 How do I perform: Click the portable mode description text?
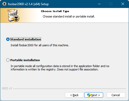point(60,68)
